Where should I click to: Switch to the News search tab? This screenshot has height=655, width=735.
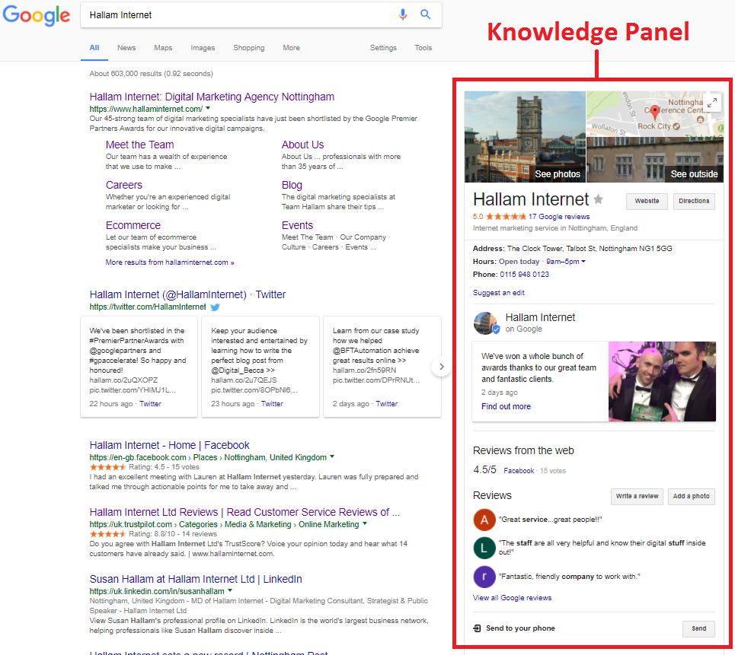coord(126,47)
